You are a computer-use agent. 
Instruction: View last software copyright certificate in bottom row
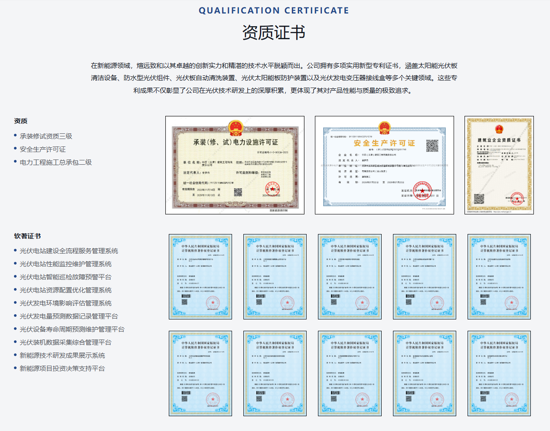click(499, 373)
